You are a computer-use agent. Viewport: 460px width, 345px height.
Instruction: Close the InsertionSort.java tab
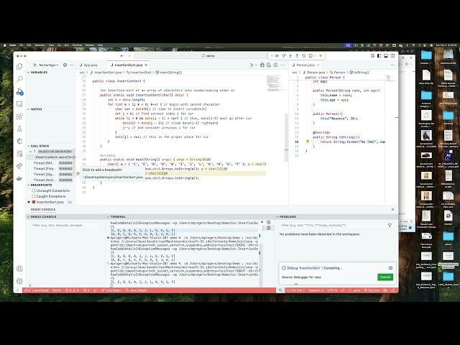click(x=146, y=65)
